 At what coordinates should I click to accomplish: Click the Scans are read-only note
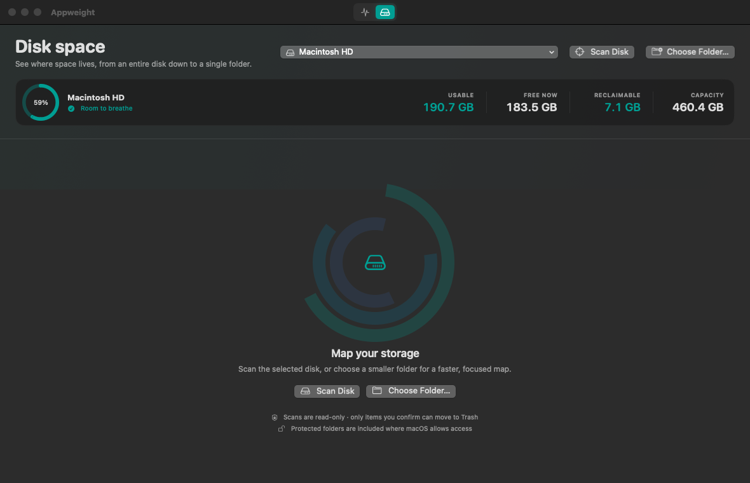pos(381,418)
